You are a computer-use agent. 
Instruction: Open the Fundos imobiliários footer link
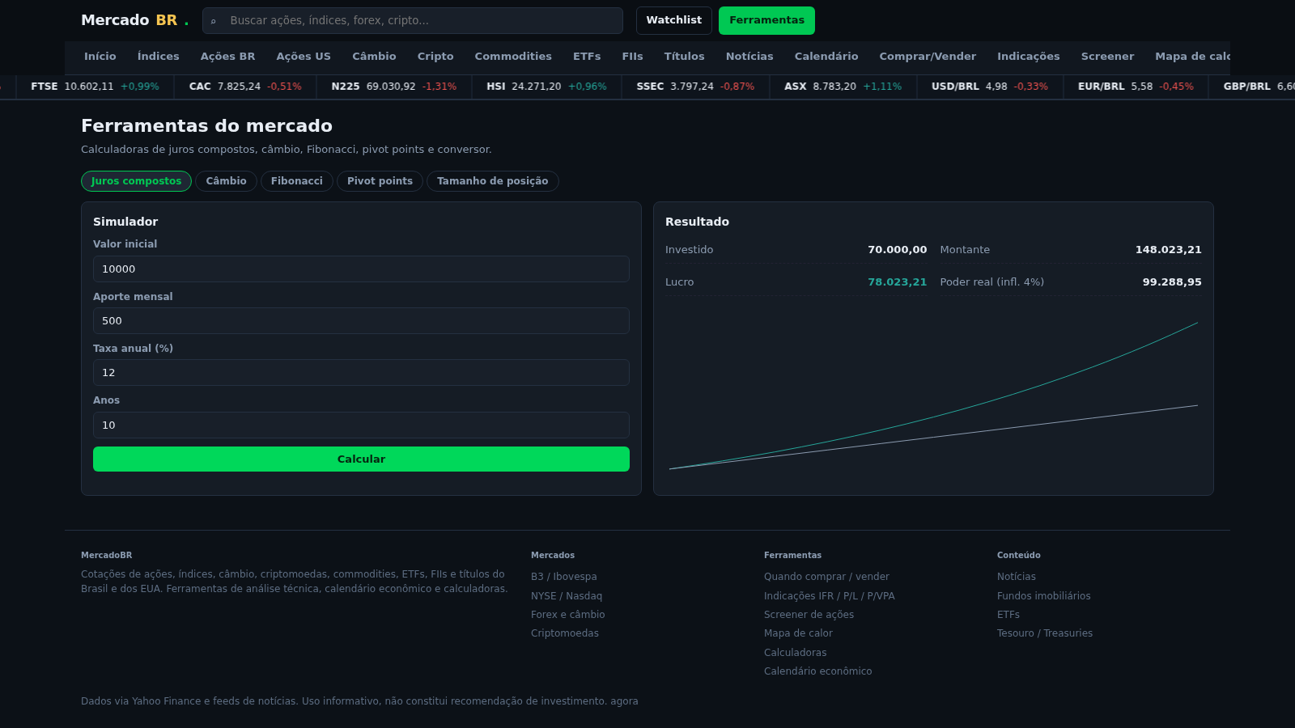[1043, 596]
